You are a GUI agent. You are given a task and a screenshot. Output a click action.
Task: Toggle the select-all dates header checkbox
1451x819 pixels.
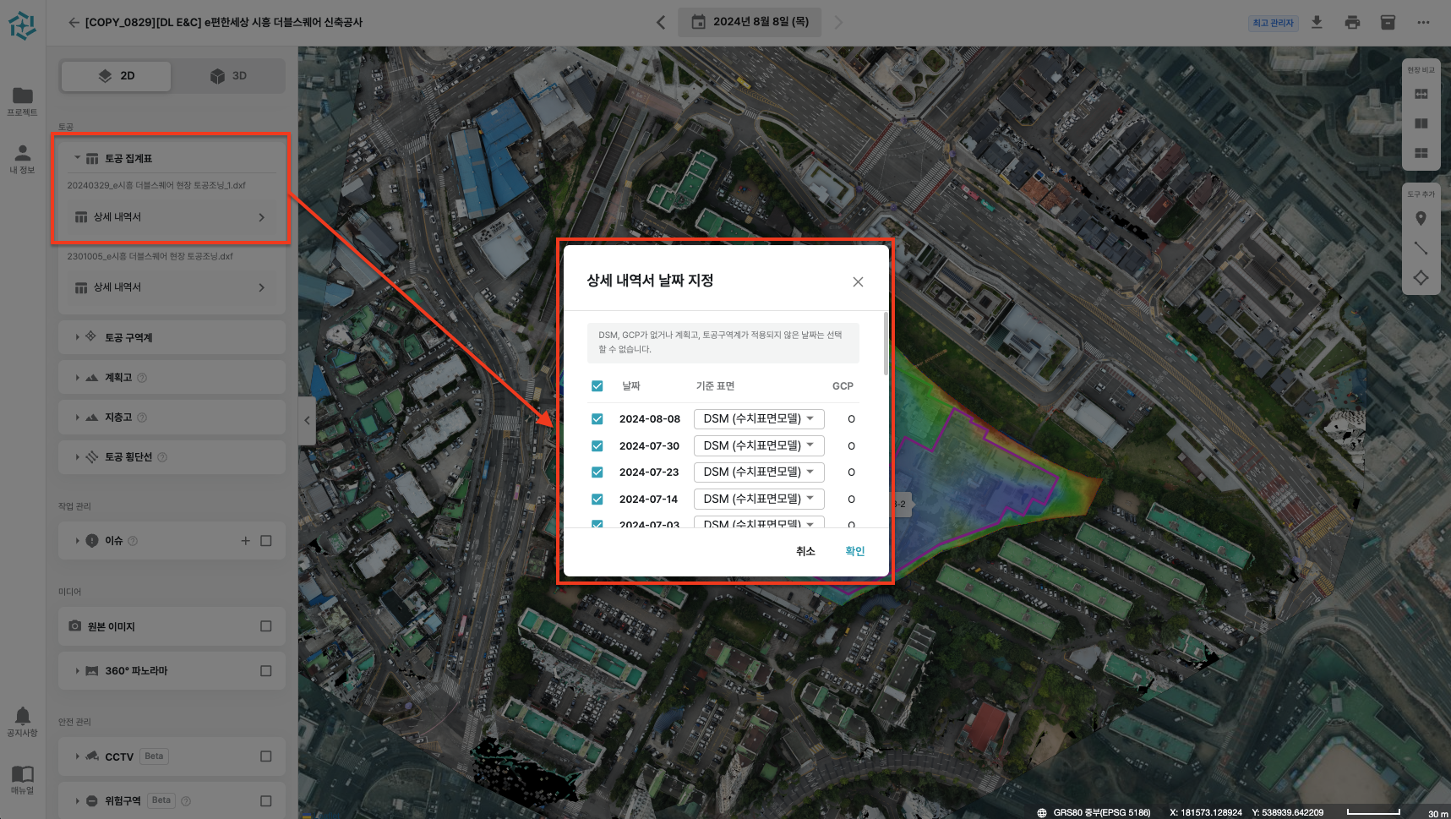597,386
